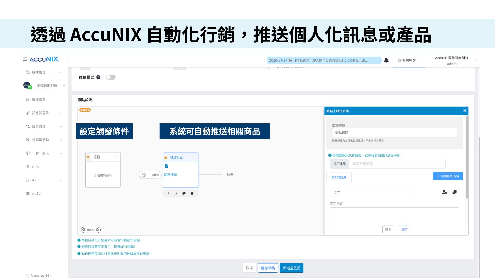Open the 文字 message type dropdown
495x278 pixels.
(x=372, y=193)
